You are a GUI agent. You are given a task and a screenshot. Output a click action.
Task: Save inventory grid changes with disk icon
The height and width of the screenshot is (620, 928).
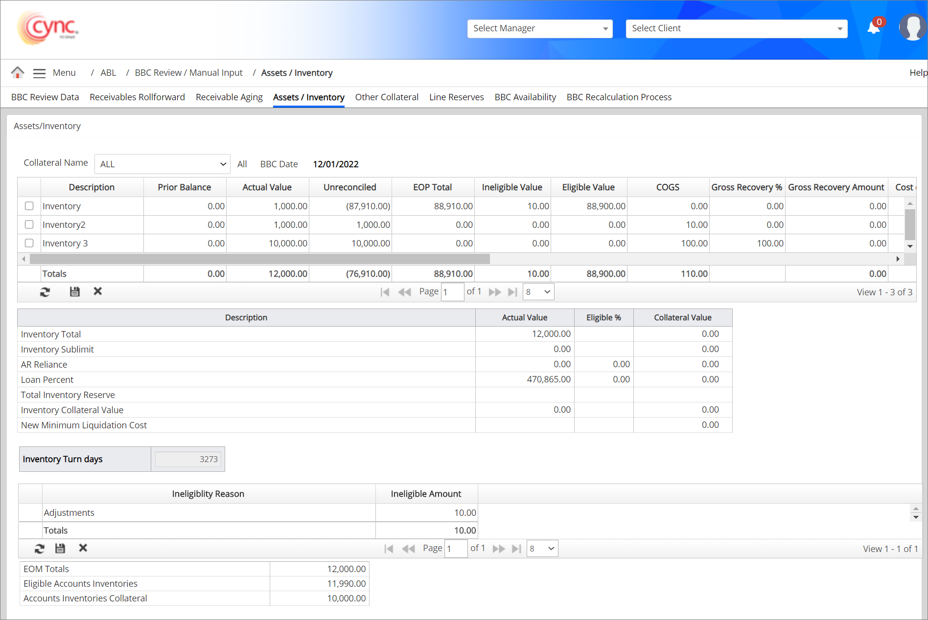pyautogui.click(x=74, y=292)
